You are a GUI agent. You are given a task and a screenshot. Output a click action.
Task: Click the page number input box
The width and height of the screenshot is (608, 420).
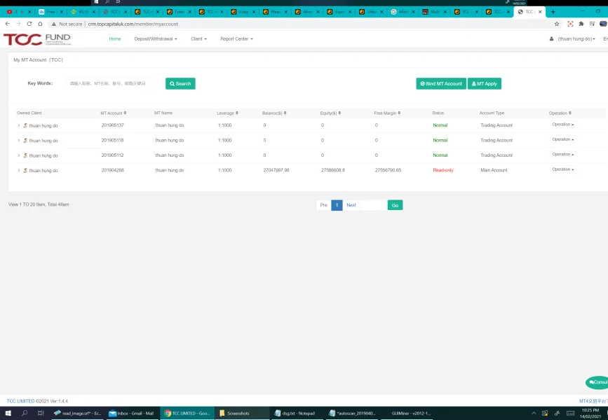[374, 205]
